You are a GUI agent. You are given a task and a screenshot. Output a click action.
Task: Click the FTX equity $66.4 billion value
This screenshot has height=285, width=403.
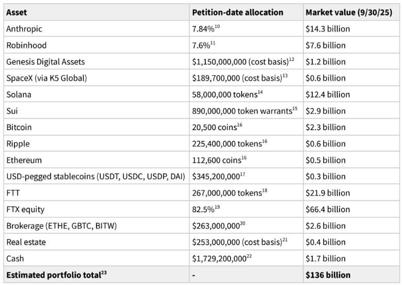click(x=328, y=209)
